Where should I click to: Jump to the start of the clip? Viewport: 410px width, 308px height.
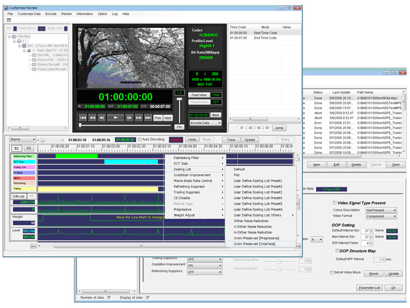coord(83,118)
